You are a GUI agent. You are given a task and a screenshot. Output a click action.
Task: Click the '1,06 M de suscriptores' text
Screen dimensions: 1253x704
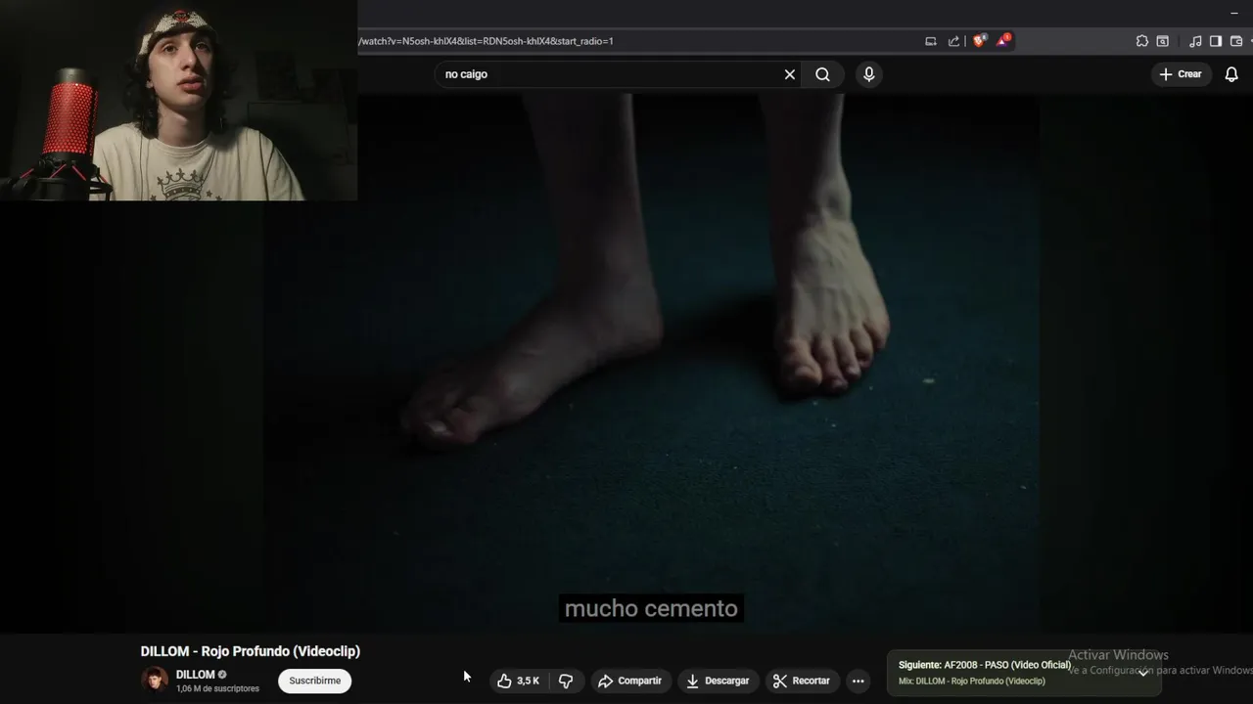tap(217, 689)
